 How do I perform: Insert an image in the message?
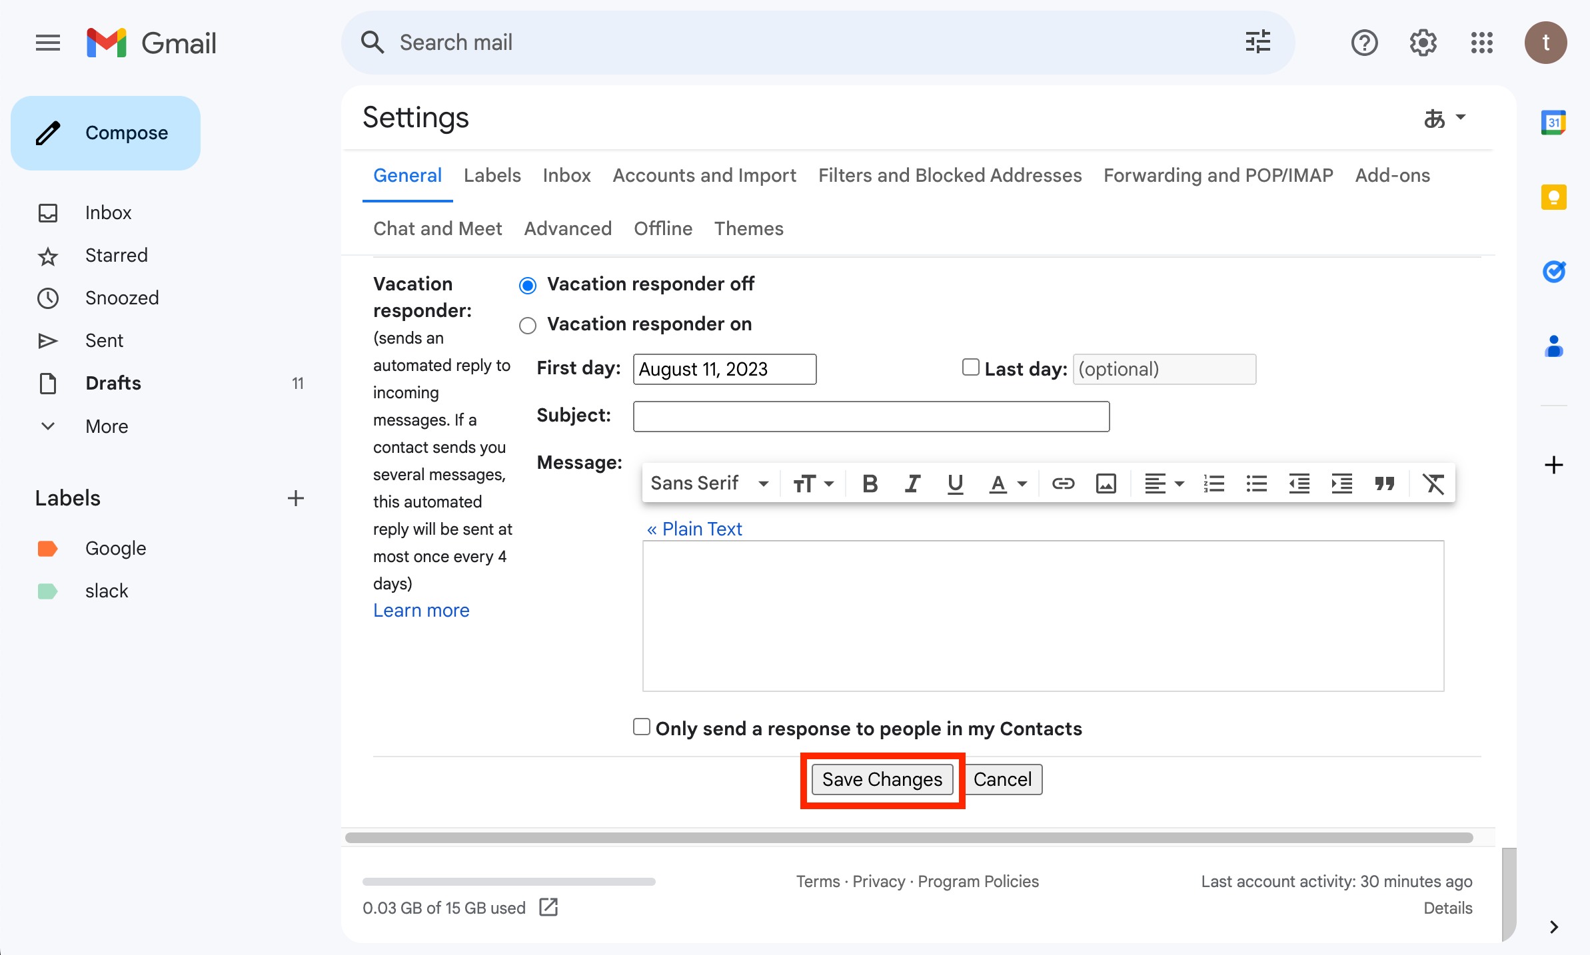point(1106,483)
